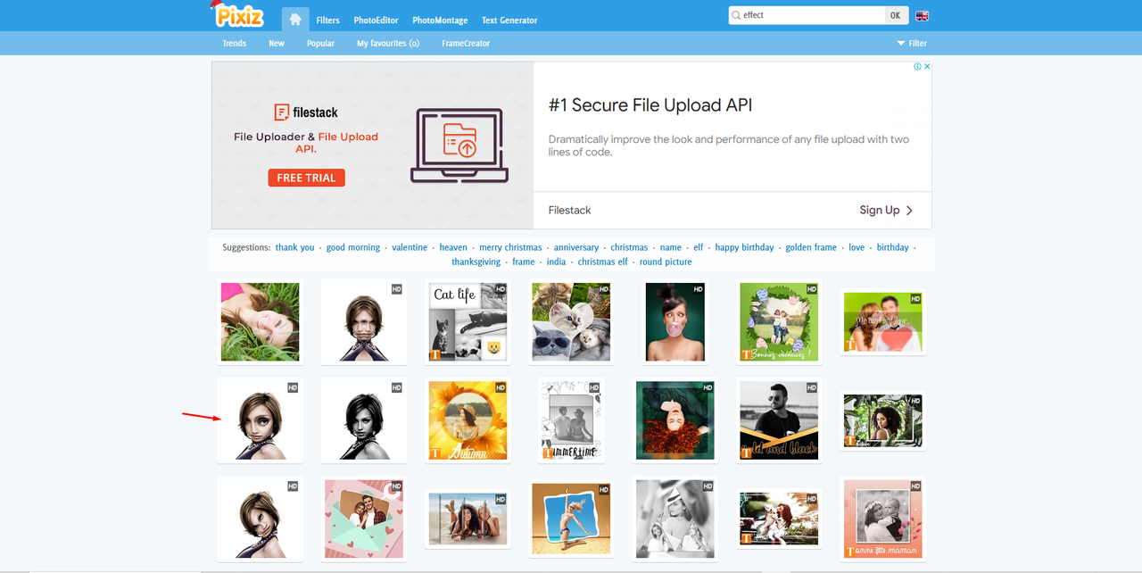Select the 'merry christmas' suggestion
The image size is (1142, 573).
pyautogui.click(x=510, y=247)
